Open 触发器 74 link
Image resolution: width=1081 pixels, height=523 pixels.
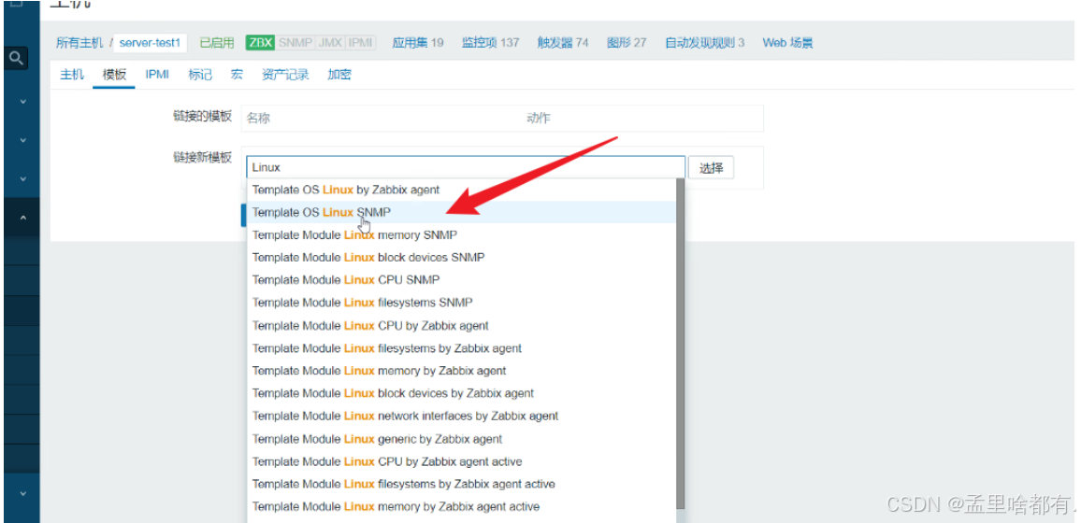coord(563,43)
